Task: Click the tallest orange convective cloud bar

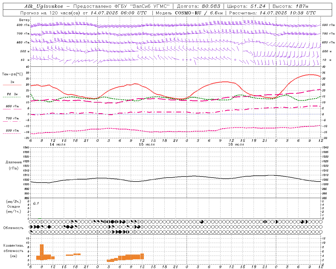Action: click(42, 252)
